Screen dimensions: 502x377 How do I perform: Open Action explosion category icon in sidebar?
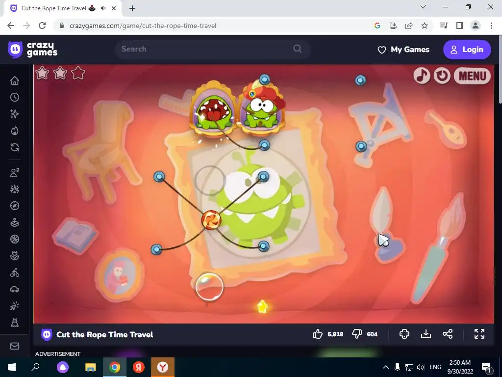tap(15, 189)
